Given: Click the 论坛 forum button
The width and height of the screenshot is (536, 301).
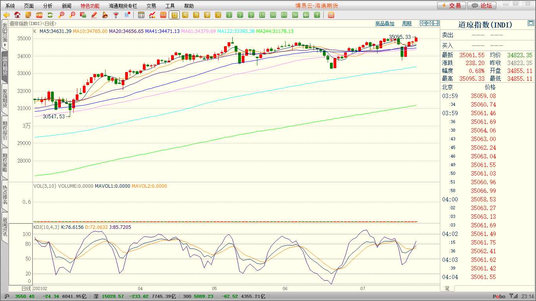Looking at the screenshot, I should [482, 5].
